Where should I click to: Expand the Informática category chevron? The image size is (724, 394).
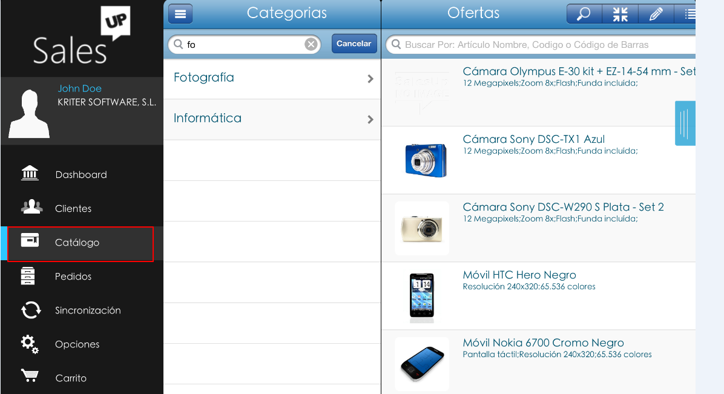[x=370, y=120]
